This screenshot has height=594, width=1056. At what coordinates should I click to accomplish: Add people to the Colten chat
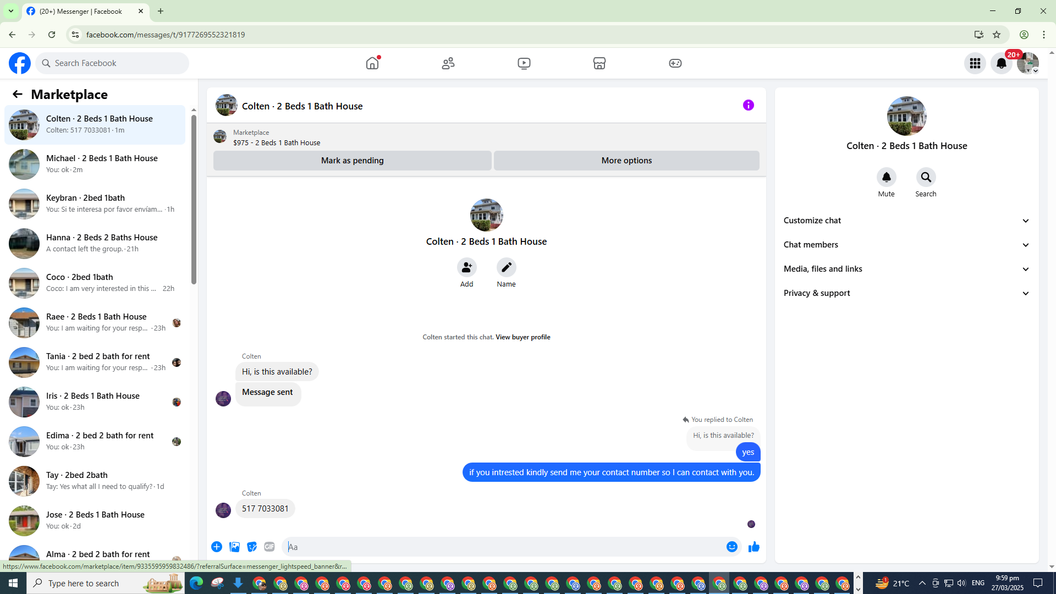coord(467,267)
